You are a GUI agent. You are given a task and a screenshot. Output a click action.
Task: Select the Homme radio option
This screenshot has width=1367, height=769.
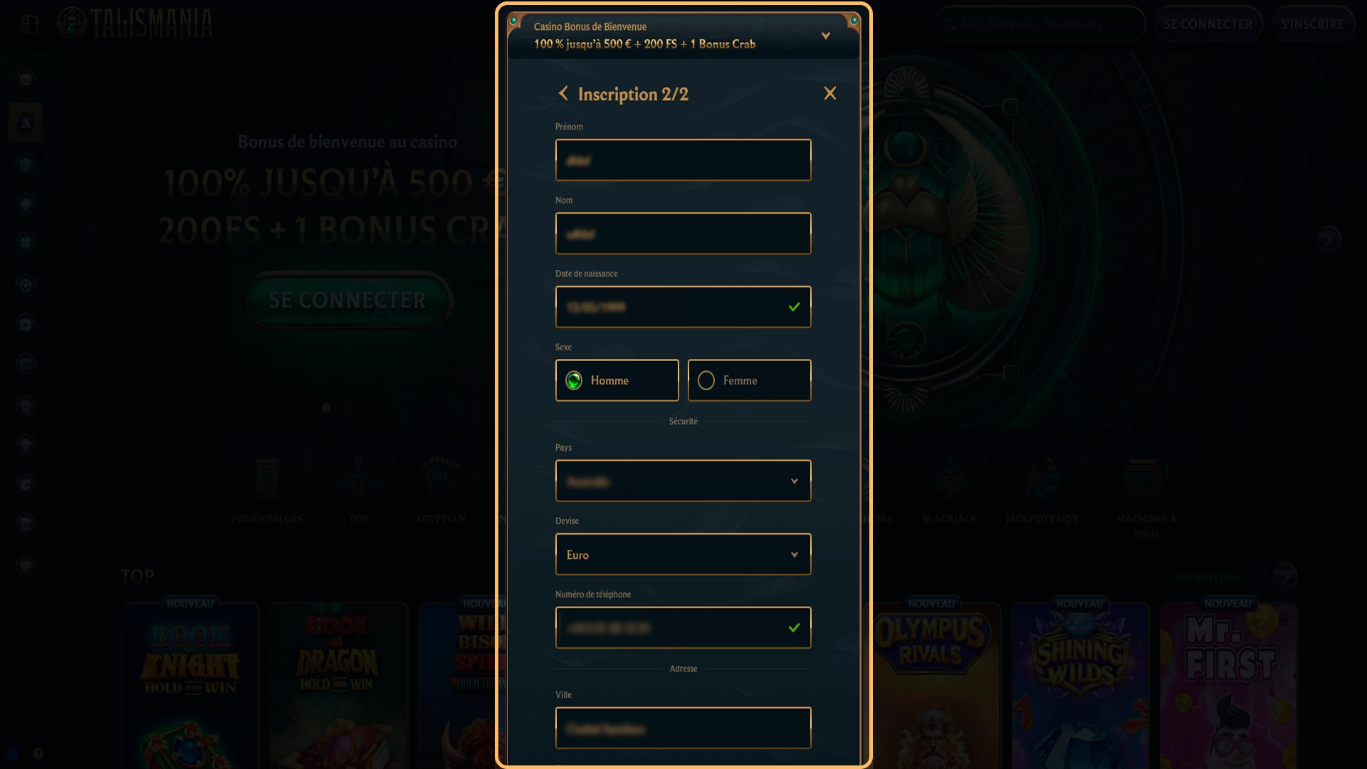point(617,380)
